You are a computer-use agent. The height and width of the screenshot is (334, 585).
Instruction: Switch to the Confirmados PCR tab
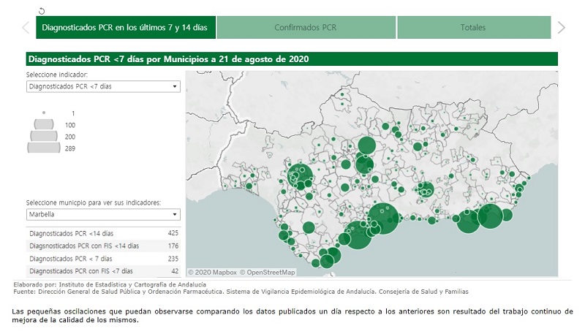[x=306, y=27]
